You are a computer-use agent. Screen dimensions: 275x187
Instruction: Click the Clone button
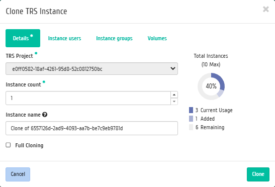pyautogui.click(x=258, y=174)
